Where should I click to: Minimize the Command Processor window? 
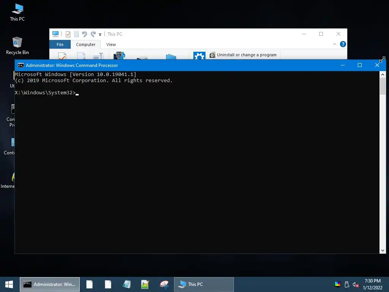point(343,65)
